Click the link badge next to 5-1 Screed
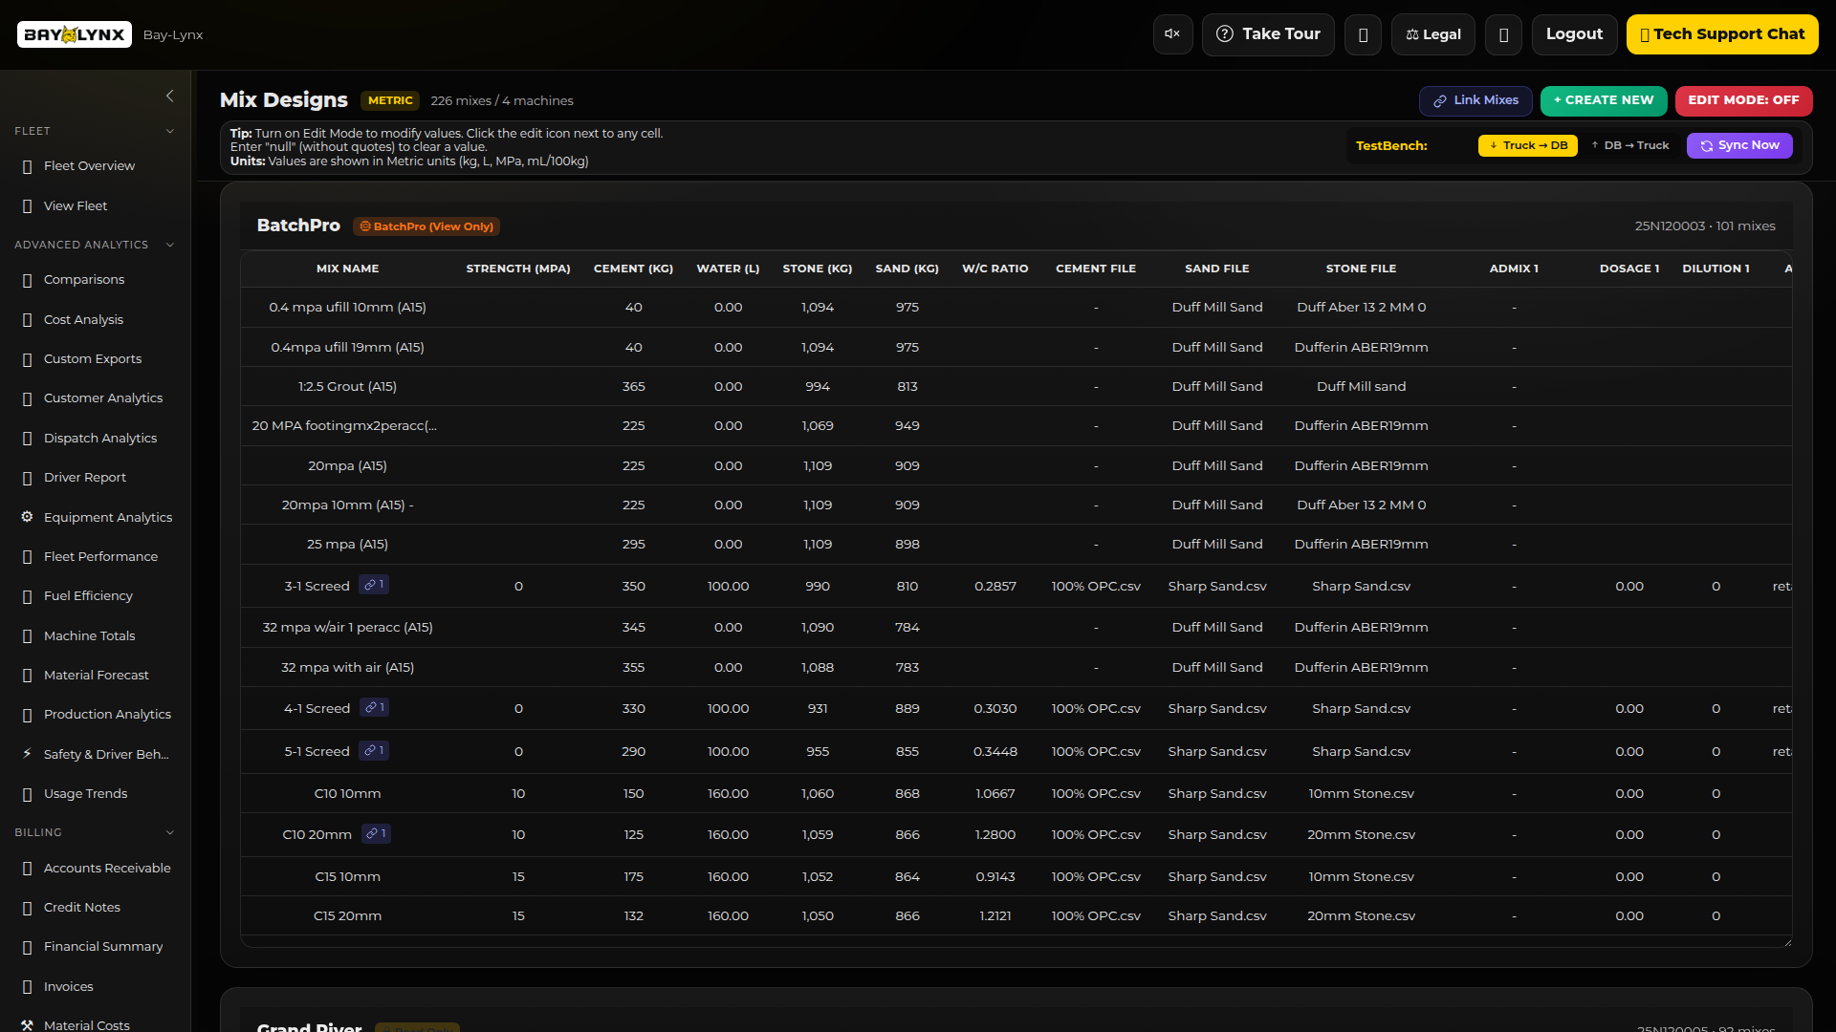The image size is (1836, 1032). pyautogui.click(x=374, y=750)
